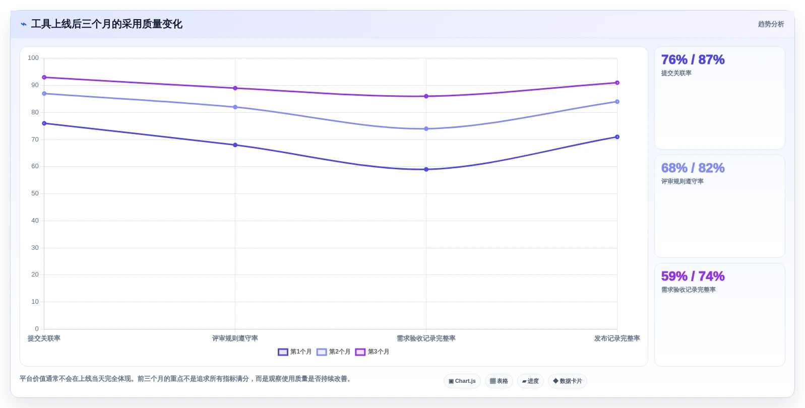Viewport: 805px width, 408px height.
Task: Click the 评审规则遵守率 x-axis label
Action: (235, 338)
